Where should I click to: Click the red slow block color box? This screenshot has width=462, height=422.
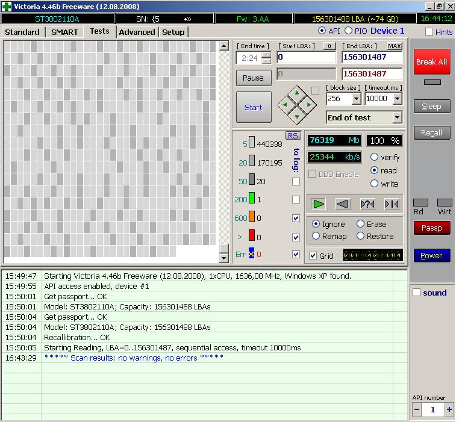[252, 235]
